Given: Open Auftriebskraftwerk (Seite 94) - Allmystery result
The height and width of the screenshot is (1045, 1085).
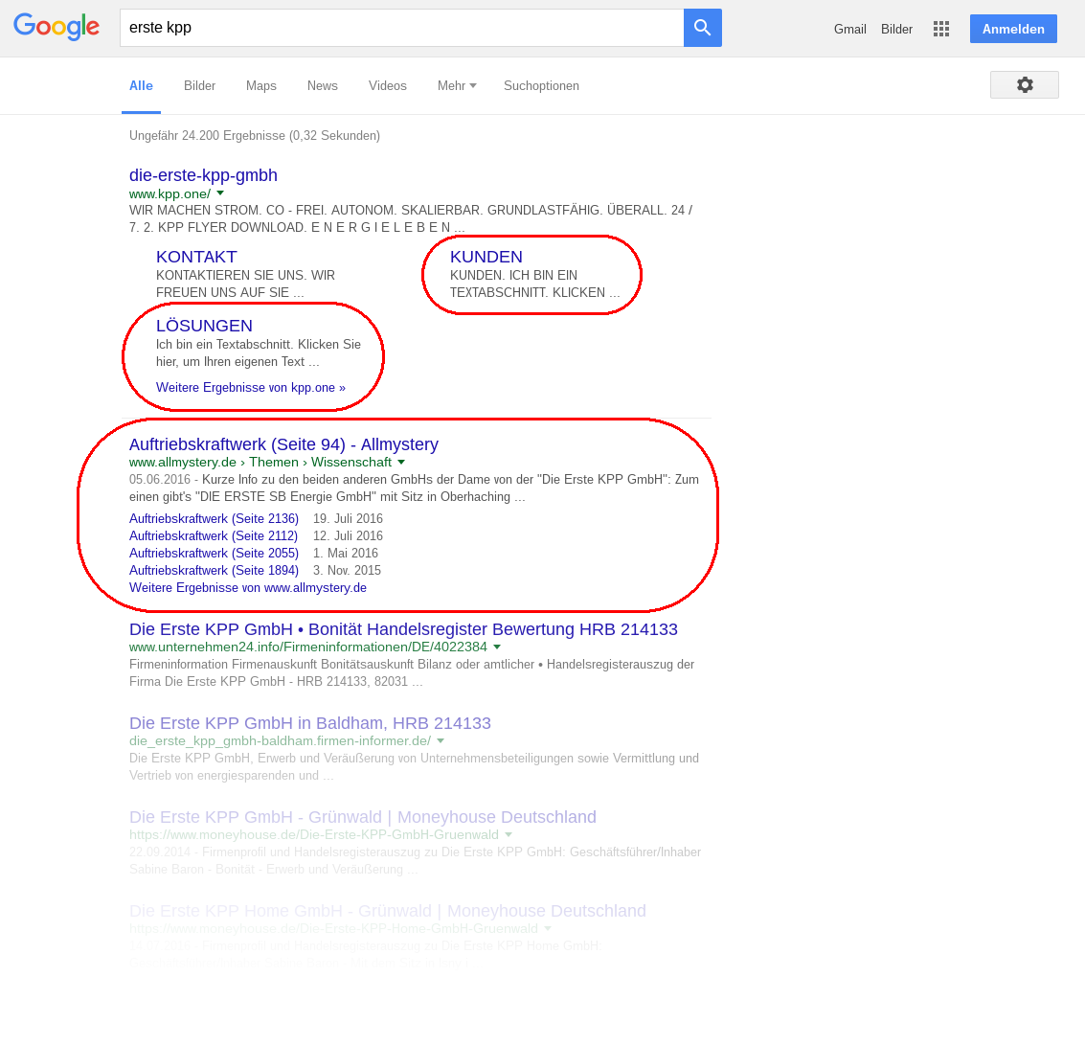Looking at the screenshot, I should click(283, 444).
